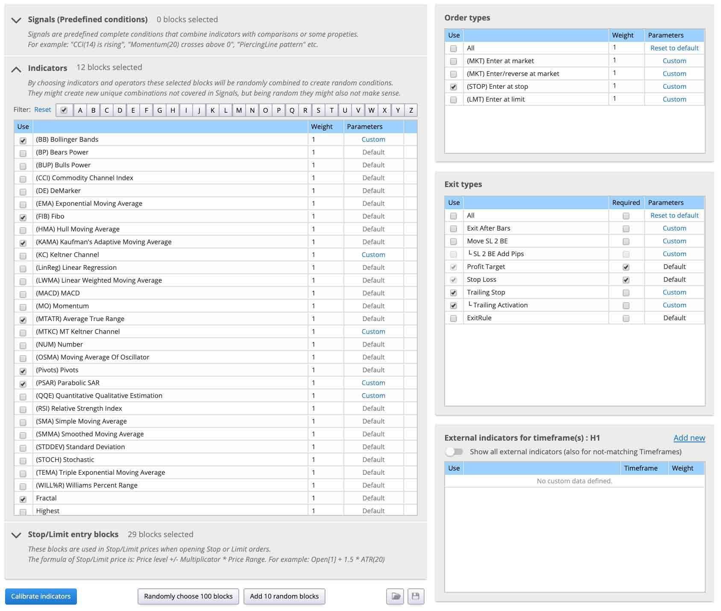Enable the Stochastic indicator checkbox
This screenshot has height=611, width=721.
coord(23,461)
